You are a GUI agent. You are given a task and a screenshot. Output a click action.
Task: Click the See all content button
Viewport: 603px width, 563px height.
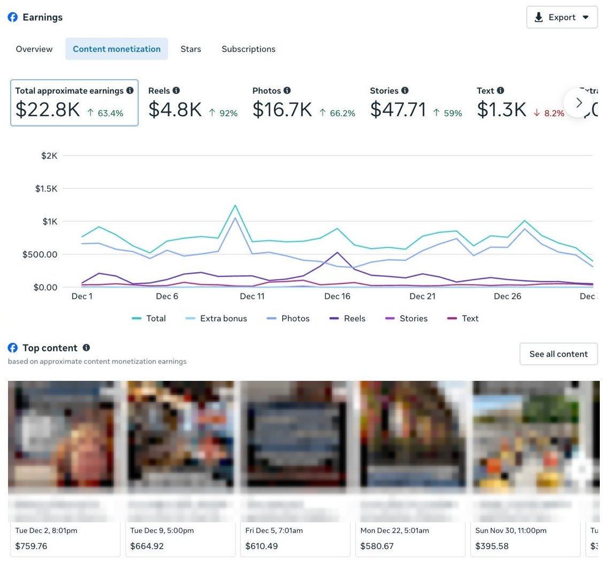558,354
